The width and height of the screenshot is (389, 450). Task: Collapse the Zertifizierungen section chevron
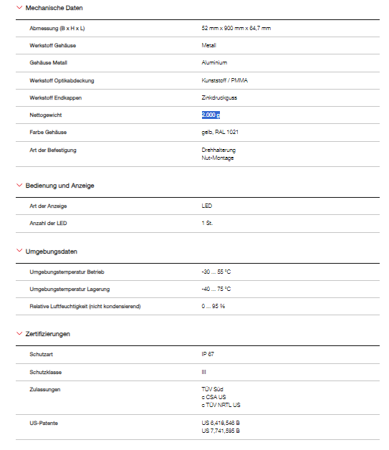click(19, 333)
